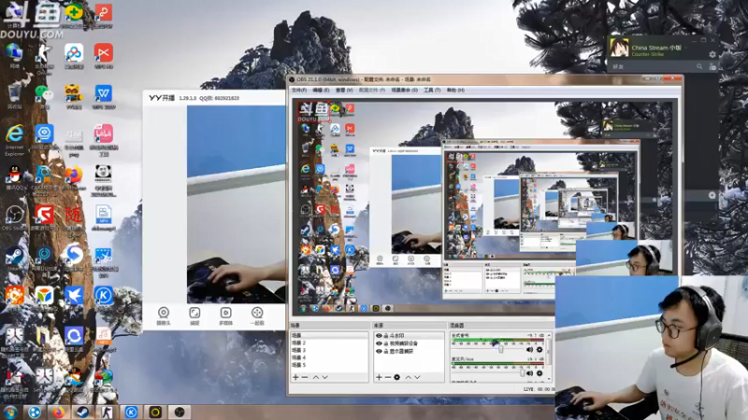Screen dimensions: 748x420
Task: Open the OBS Studio desktop shortcut
Action: pos(14,217)
